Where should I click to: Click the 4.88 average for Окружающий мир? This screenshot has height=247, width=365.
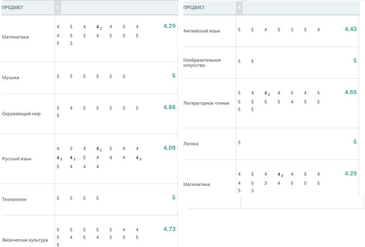169,107
